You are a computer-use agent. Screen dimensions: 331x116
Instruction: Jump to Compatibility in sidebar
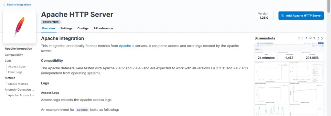(x=14, y=55)
